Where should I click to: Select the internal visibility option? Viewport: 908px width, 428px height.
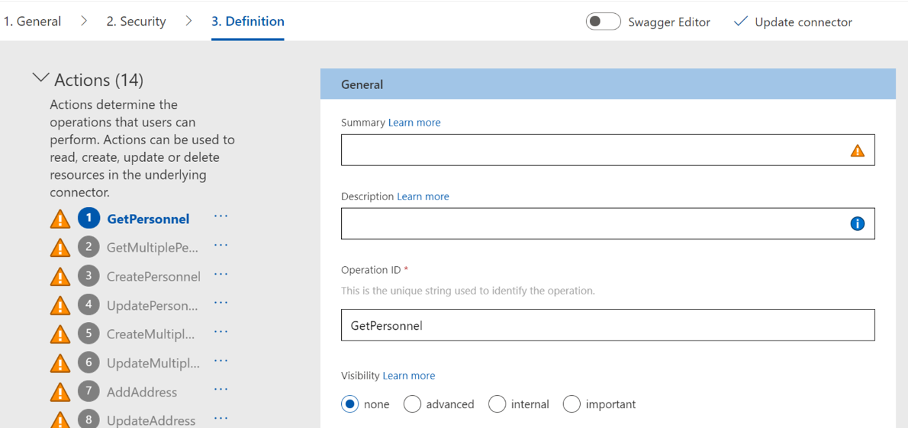tap(497, 404)
